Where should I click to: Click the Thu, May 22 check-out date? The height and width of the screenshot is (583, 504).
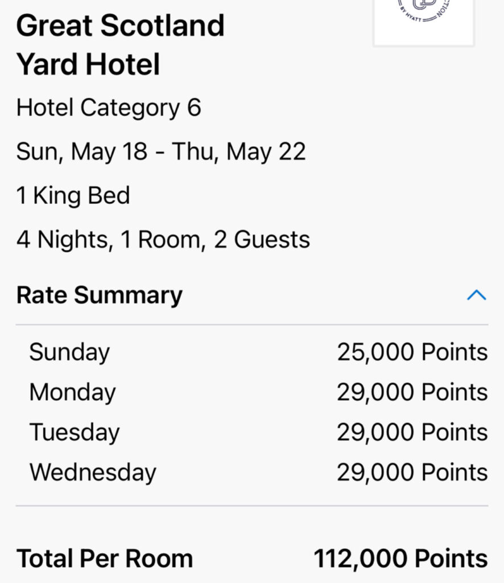pyautogui.click(x=239, y=151)
